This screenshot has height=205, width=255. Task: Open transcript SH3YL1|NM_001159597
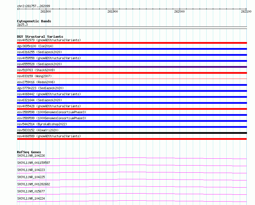pyautogui.click(x=34, y=163)
